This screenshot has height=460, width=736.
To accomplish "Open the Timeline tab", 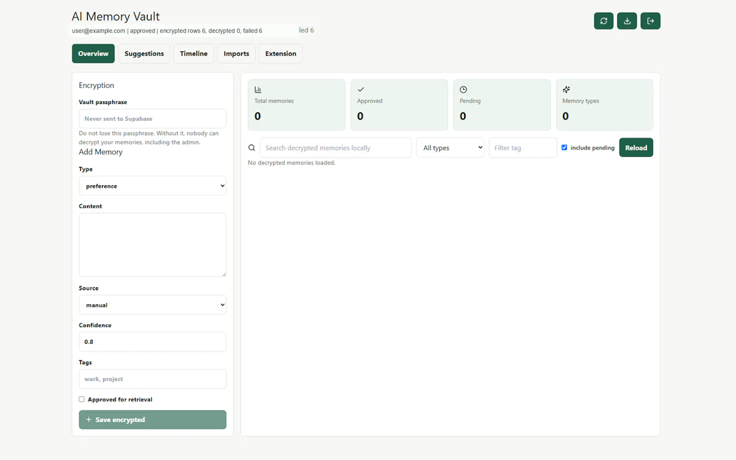I will tap(194, 53).
